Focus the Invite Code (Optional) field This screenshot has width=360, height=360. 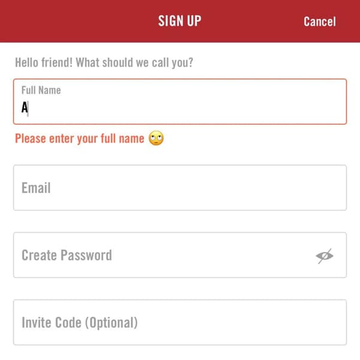coord(180,322)
